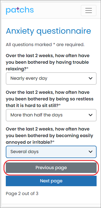Screen dimensions: 101x208
Task: Open the 'Several days' dropdown
Action: coord(51,152)
